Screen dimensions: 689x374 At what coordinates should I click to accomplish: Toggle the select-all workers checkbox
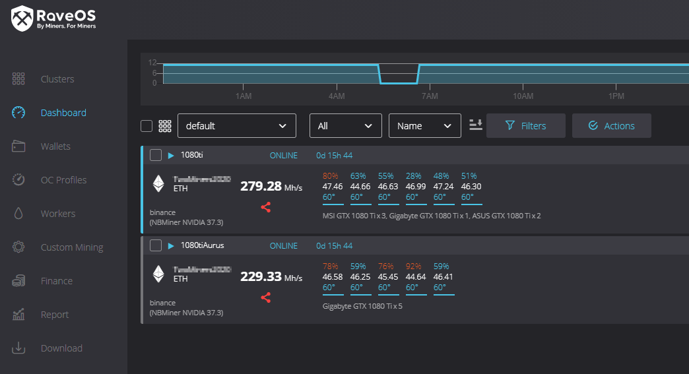[x=147, y=126]
